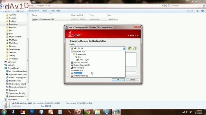Choose Program Files in the dropdown list
Image resolution: width=206 pixels, height=115 pixels.
pos(81,54)
